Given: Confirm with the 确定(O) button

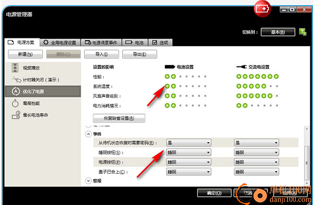Looking at the screenshot, I should pyautogui.click(x=214, y=193).
